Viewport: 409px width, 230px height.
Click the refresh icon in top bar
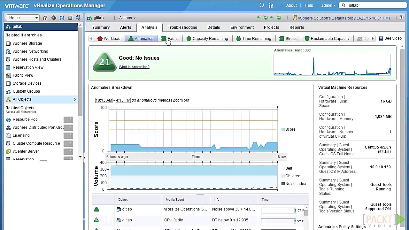262,5
